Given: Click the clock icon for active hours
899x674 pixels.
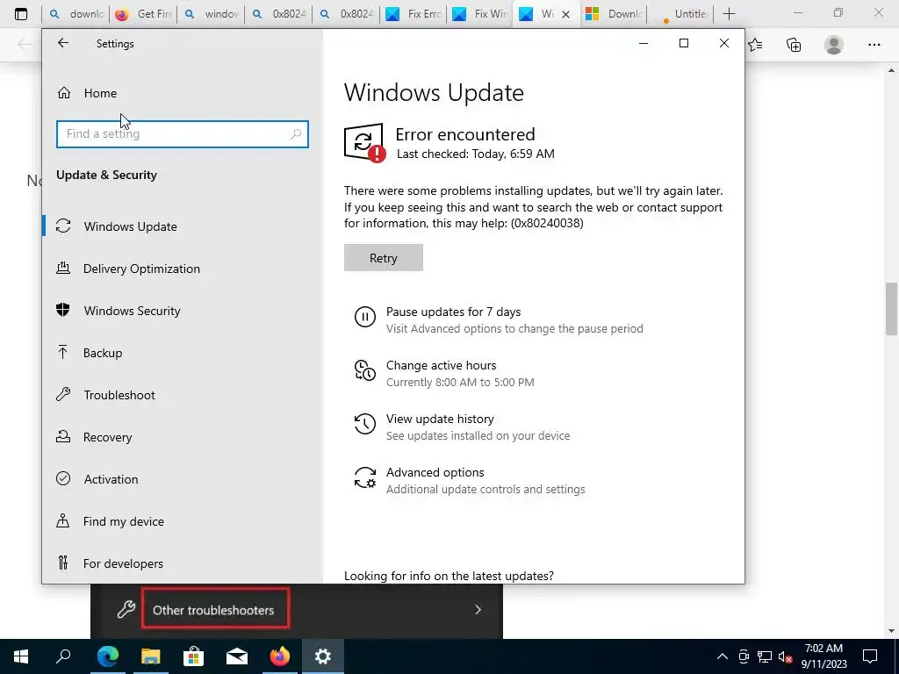Looking at the screenshot, I should tap(364, 370).
